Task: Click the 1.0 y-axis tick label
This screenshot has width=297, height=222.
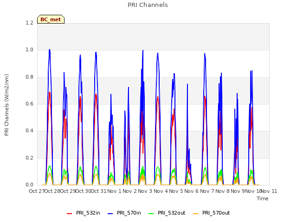Action: pos(29,50)
